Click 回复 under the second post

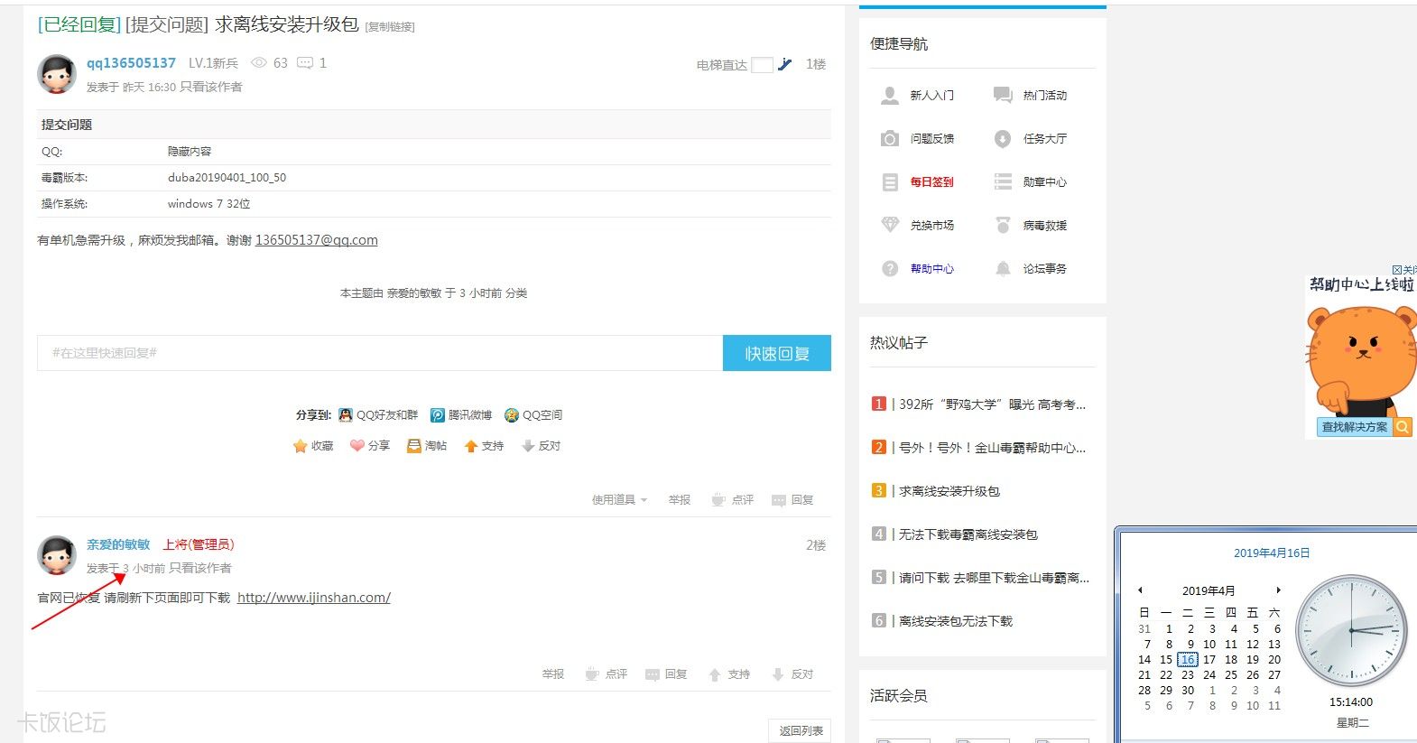coord(666,674)
